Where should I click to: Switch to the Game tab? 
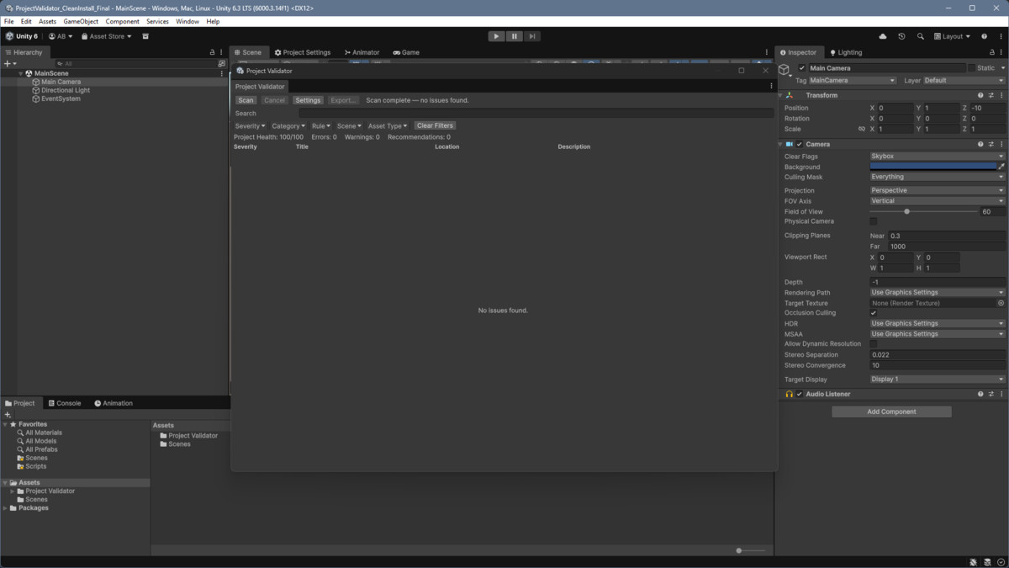(x=406, y=52)
